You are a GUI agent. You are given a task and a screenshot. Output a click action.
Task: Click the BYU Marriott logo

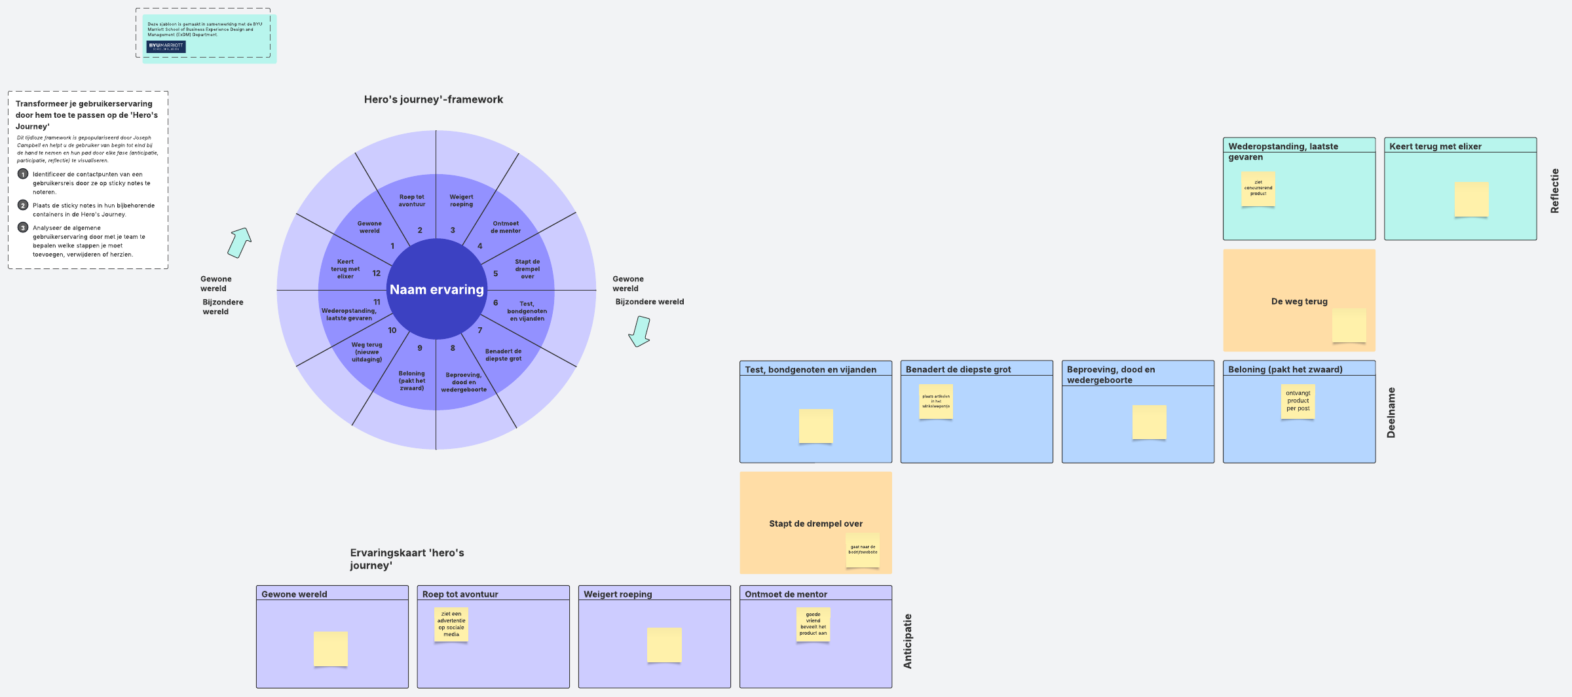tap(166, 46)
